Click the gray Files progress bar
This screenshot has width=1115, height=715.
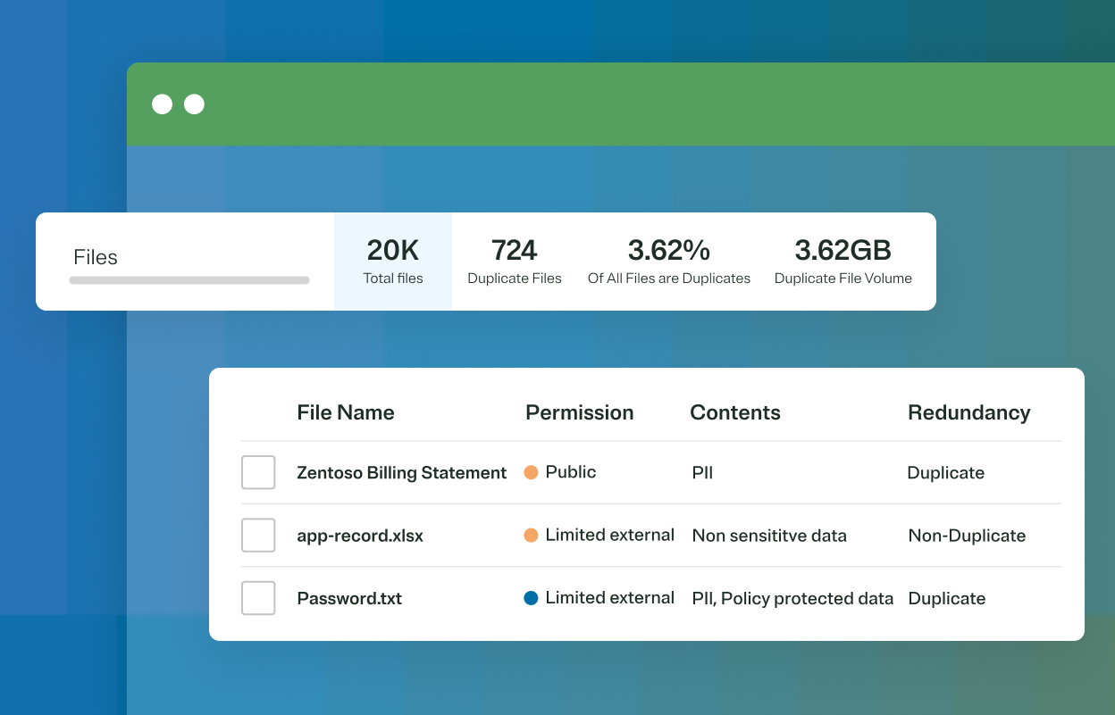189,280
